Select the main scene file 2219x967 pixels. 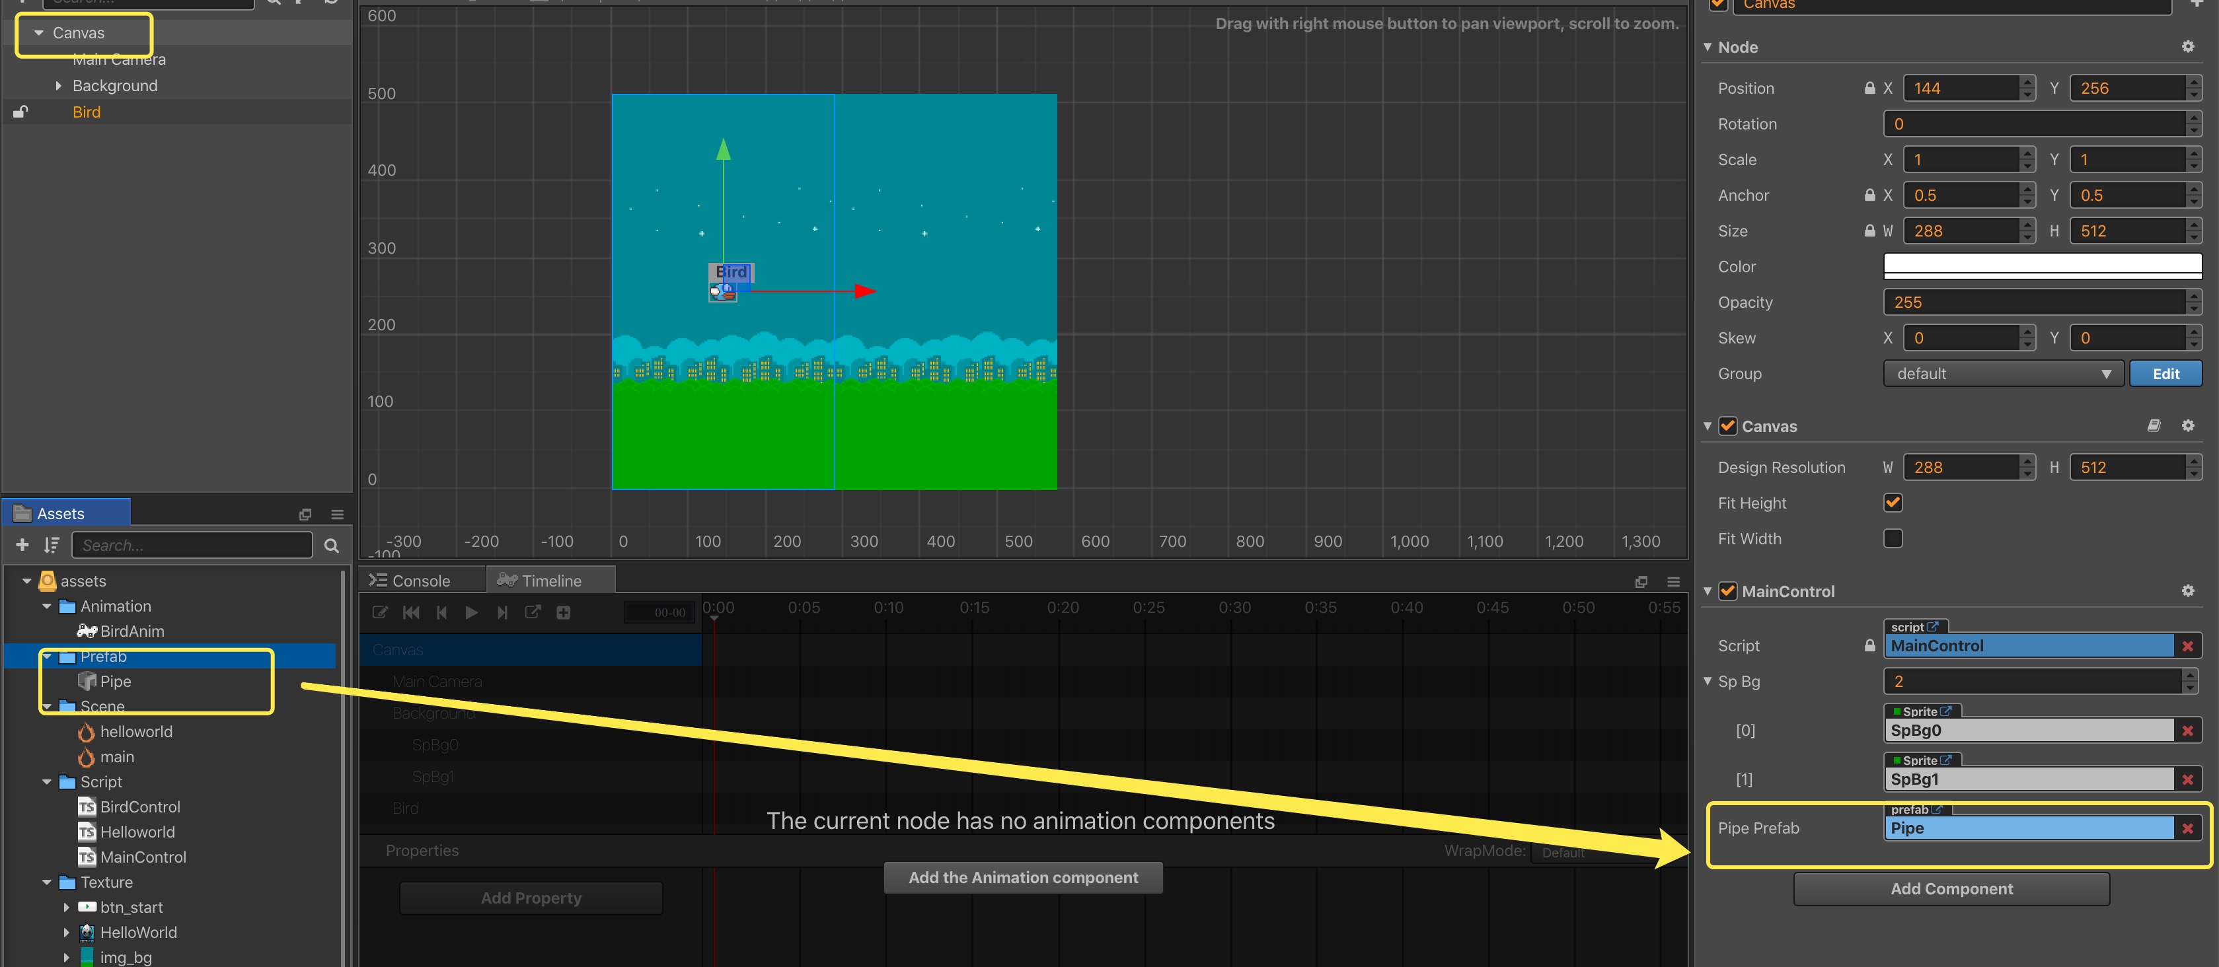tap(116, 757)
